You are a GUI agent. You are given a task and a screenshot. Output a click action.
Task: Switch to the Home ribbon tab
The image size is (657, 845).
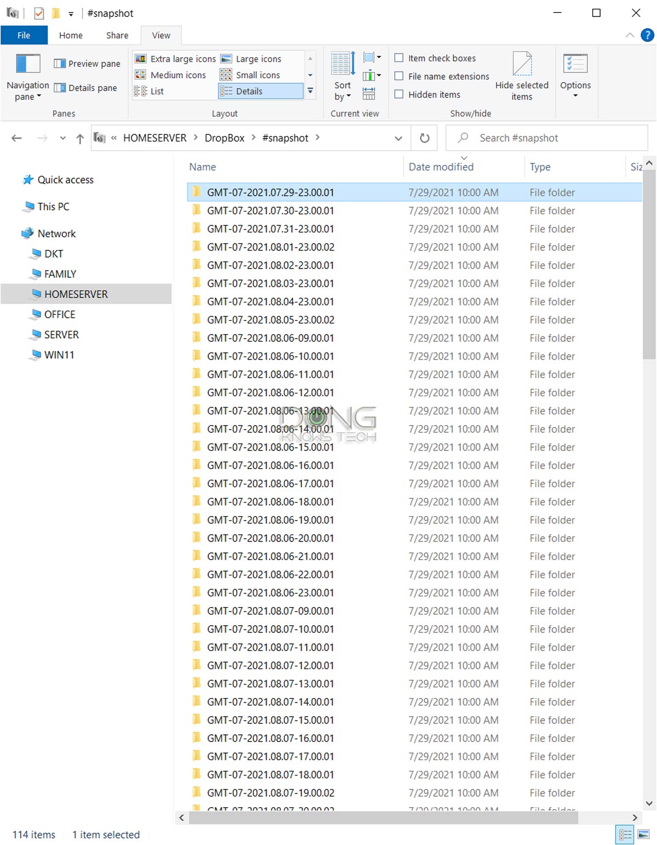[71, 35]
